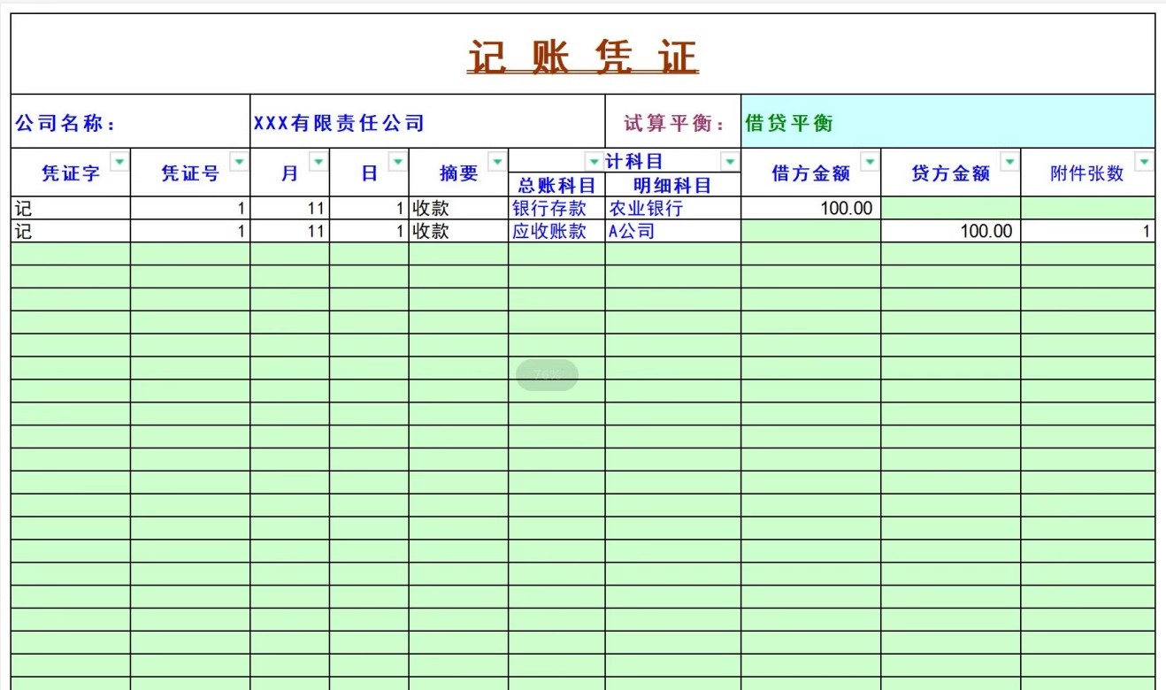1166x690 pixels.
Task: Open the filter arrow on 凭证号 column
Action: click(239, 161)
